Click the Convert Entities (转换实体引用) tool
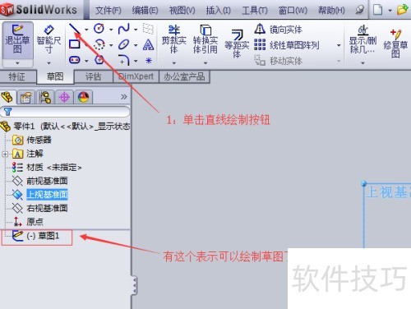The width and height of the screenshot is (411, 309). click(x=205, y=39)
